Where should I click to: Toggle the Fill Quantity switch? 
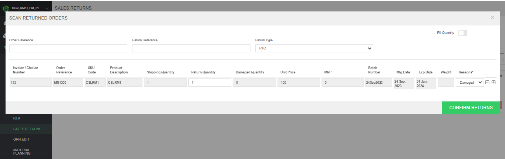click(x=462, y=33)
